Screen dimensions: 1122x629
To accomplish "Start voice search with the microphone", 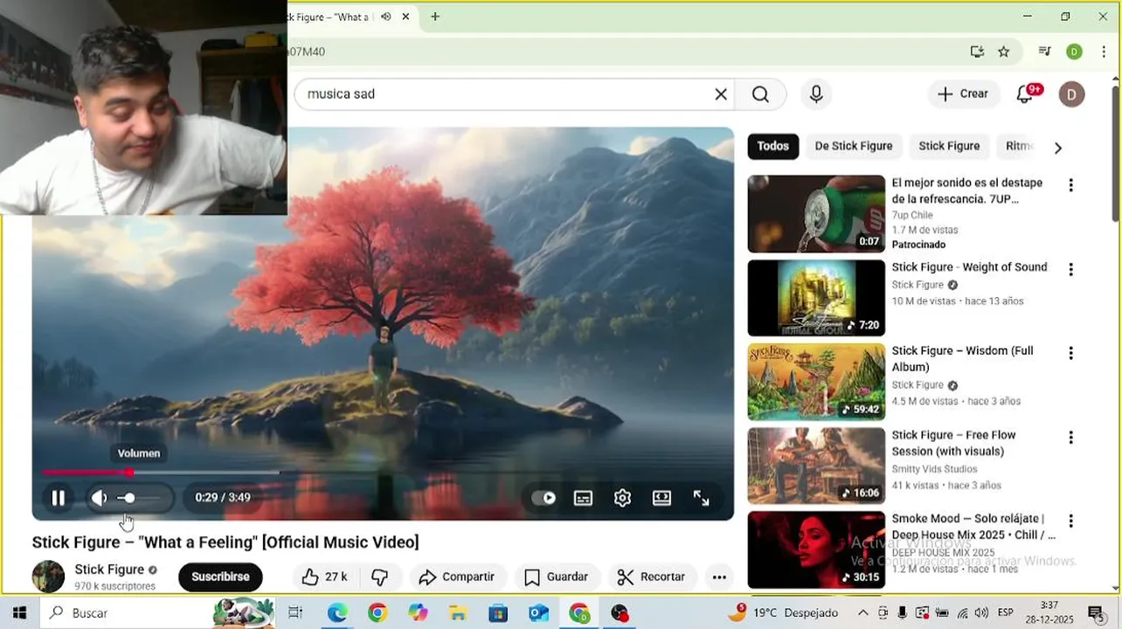I will pos(816,94).
